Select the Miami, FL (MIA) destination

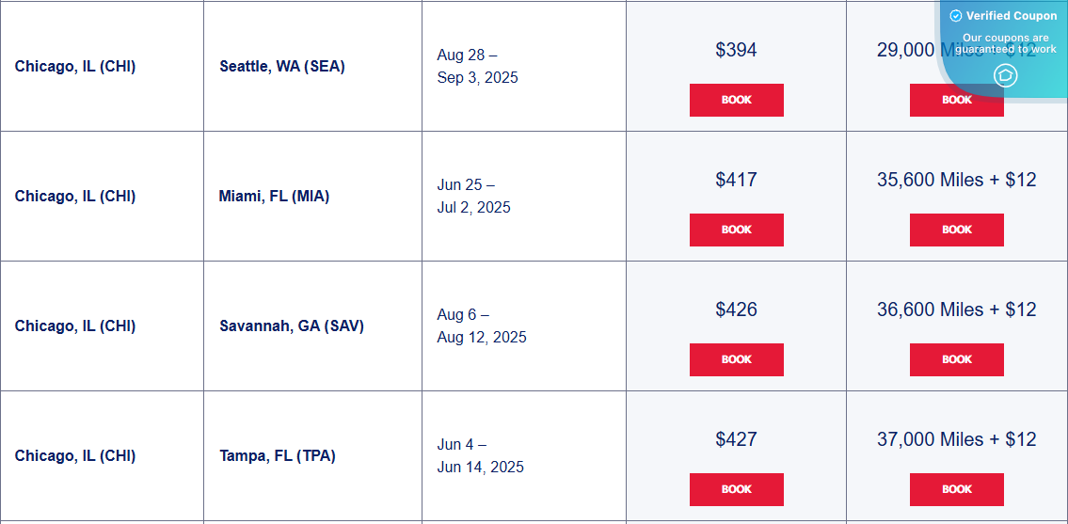[274, 196]
